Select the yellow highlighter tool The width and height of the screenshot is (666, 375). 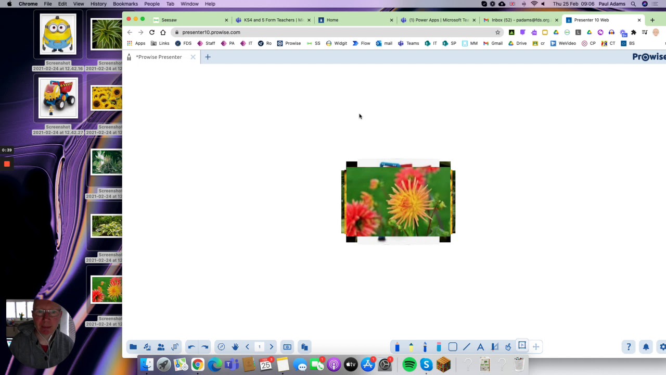tap(411, 347)
